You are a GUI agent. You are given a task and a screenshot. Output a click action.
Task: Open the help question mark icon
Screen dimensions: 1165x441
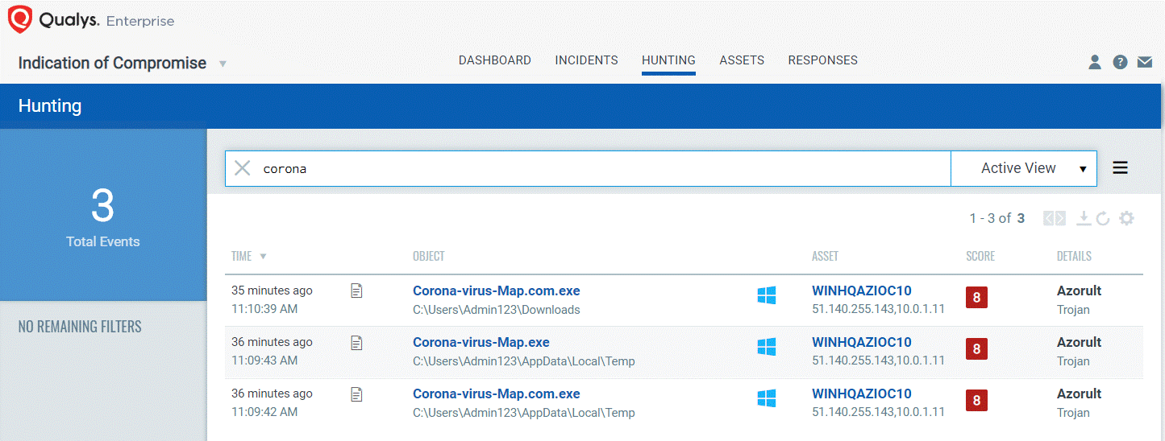coord(1120,62)
